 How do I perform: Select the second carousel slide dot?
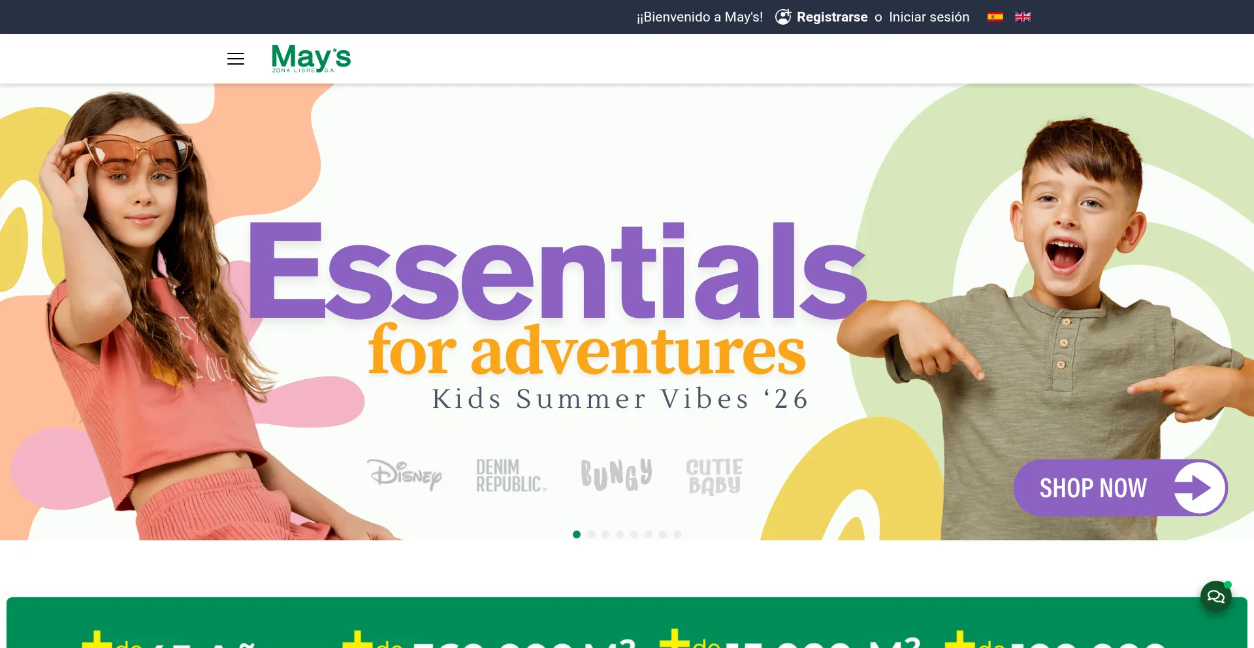pyautogui.click(x=591, y=534)
